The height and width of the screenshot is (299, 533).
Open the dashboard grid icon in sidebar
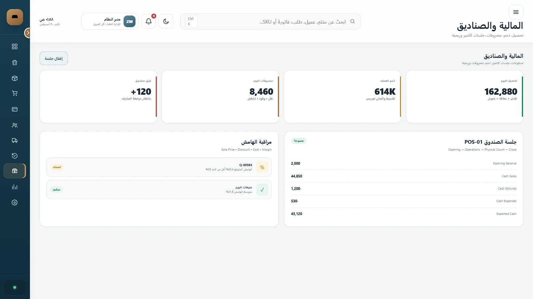click(x=15, y=47)
